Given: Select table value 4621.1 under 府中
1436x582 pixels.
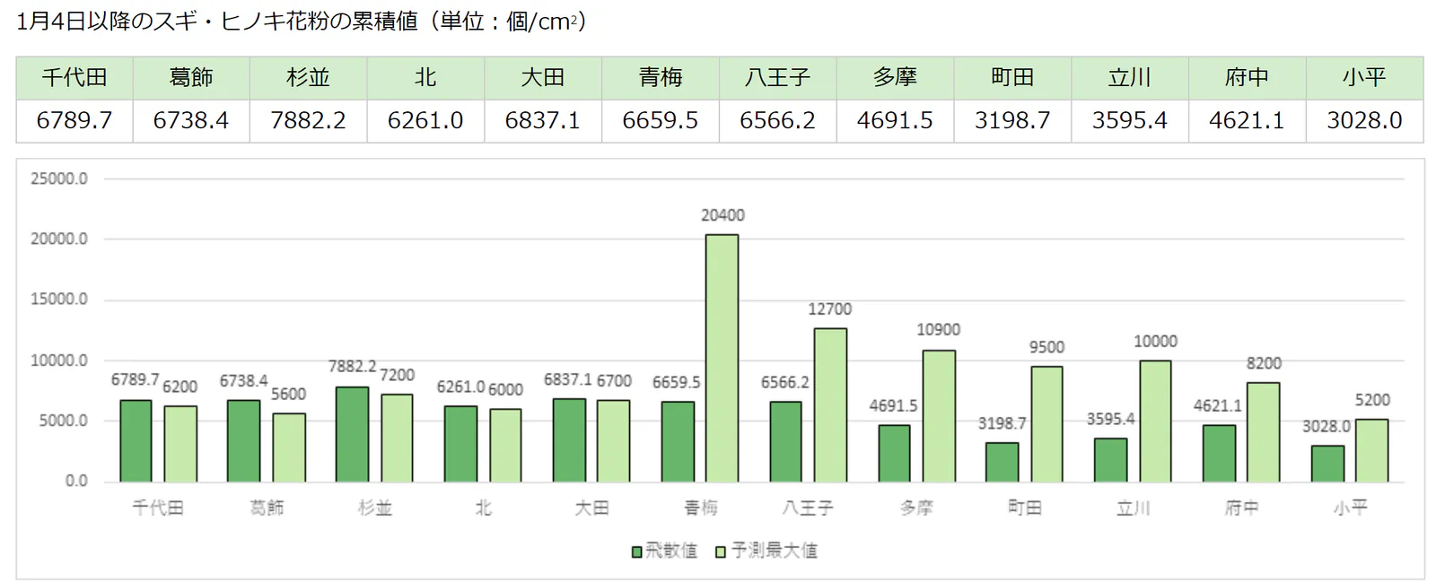Looking at the screenshot, I should [x=1248, y=121].
